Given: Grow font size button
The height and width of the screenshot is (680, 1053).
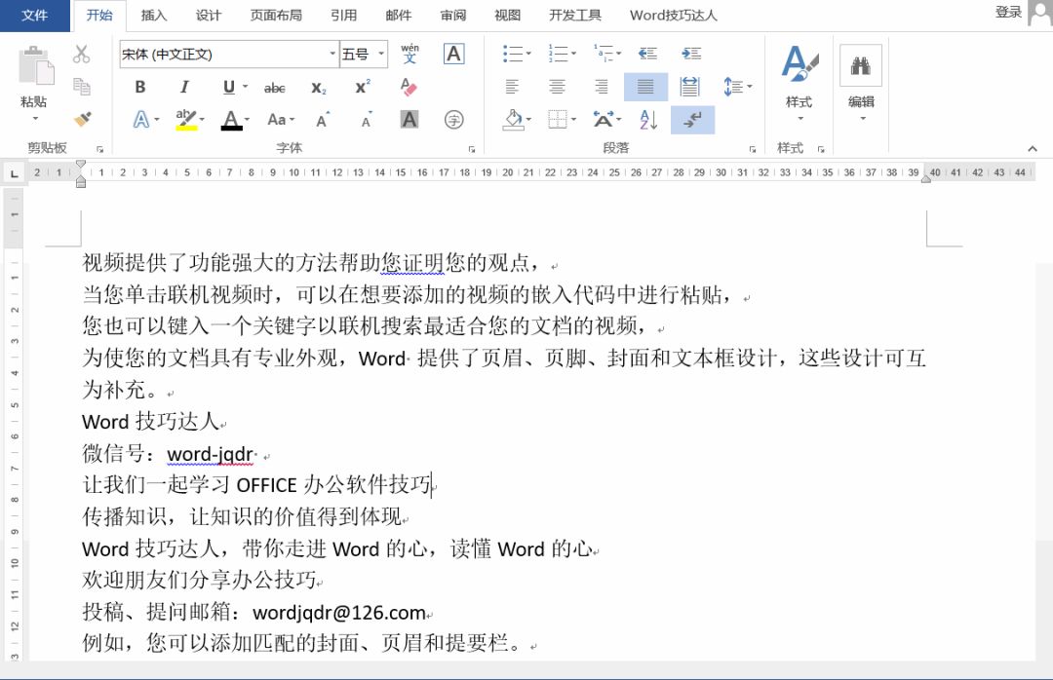Looking at the screenshot, I should (x=323, y=120).
